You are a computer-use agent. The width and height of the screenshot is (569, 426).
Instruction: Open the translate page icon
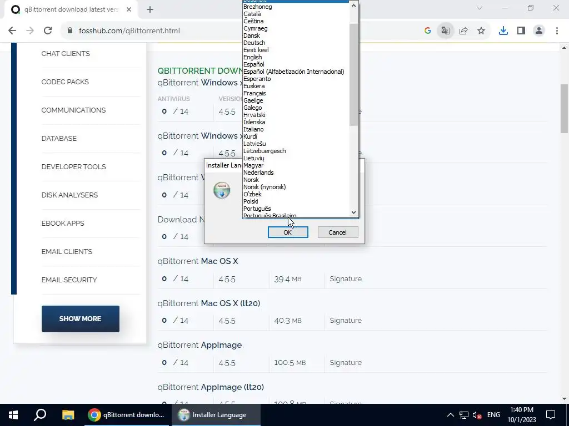pyautogui.click(x=446, y=31)
